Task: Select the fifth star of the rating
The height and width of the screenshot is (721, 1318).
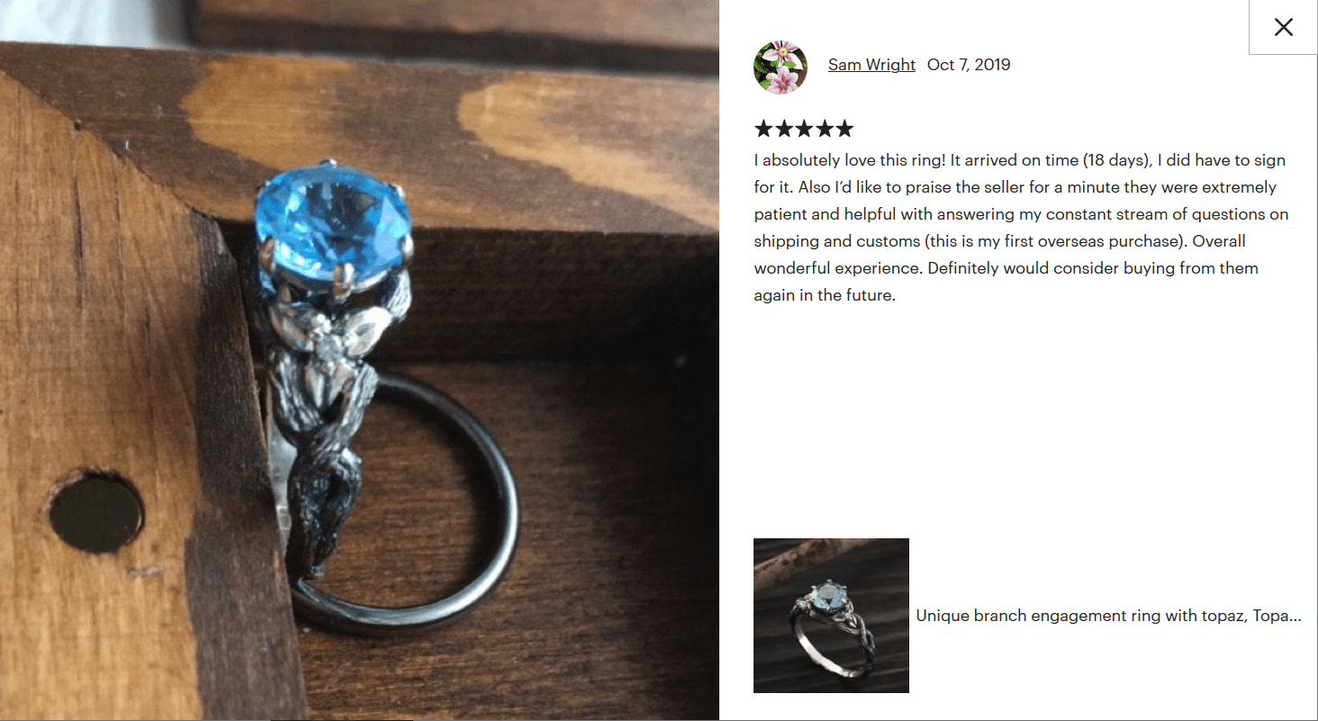Action: tap(844, 129)
